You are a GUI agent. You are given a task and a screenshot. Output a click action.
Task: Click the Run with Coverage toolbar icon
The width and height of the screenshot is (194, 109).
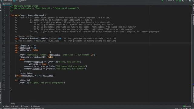[183, 1]
